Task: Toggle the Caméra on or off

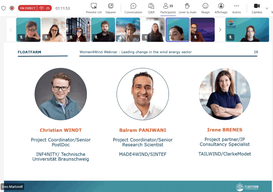Action: point(257,8)
